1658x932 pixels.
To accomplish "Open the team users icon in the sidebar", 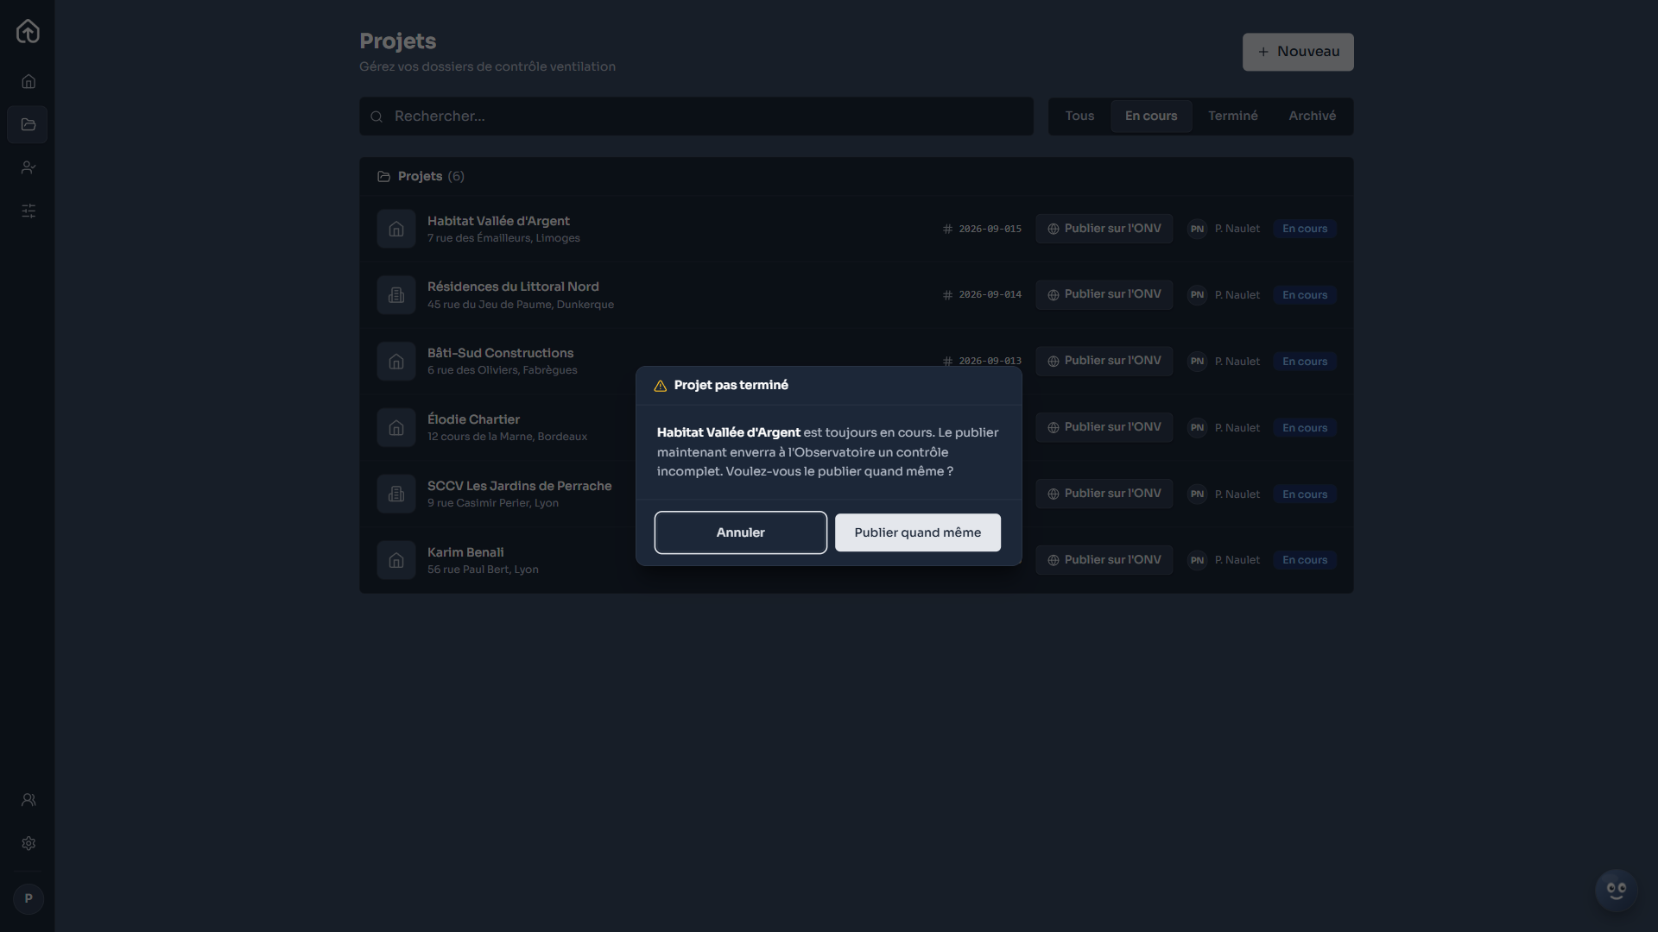I will [28, 800].
